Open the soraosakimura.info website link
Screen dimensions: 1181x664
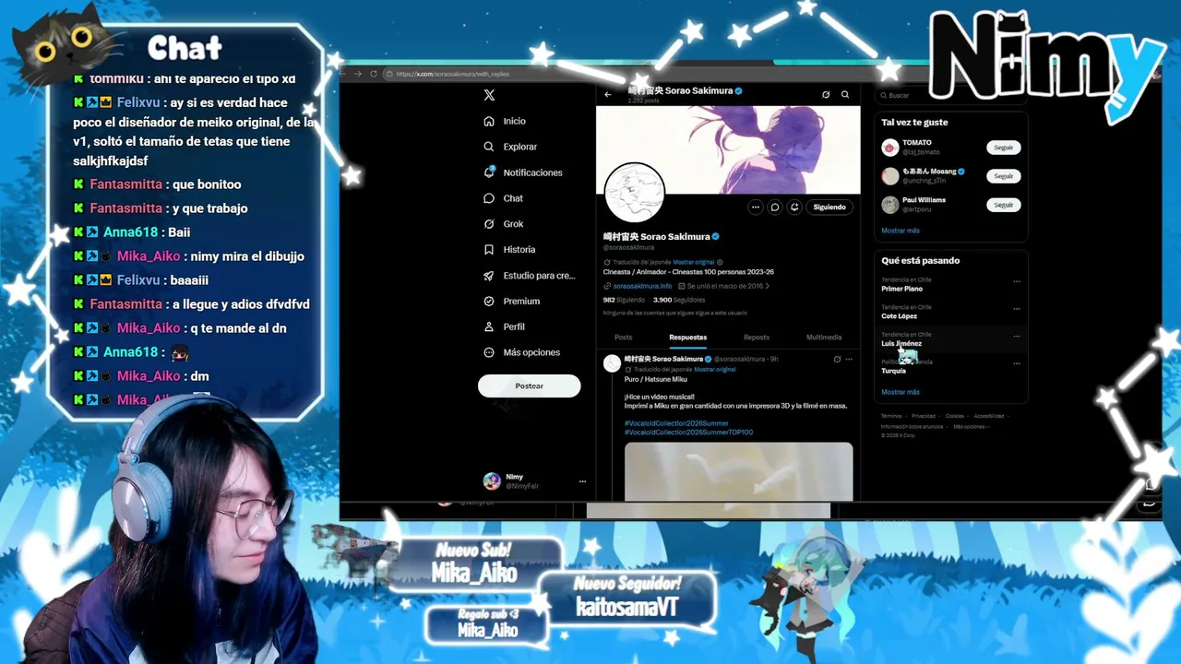pyautogui.click(x=643, y=286)
